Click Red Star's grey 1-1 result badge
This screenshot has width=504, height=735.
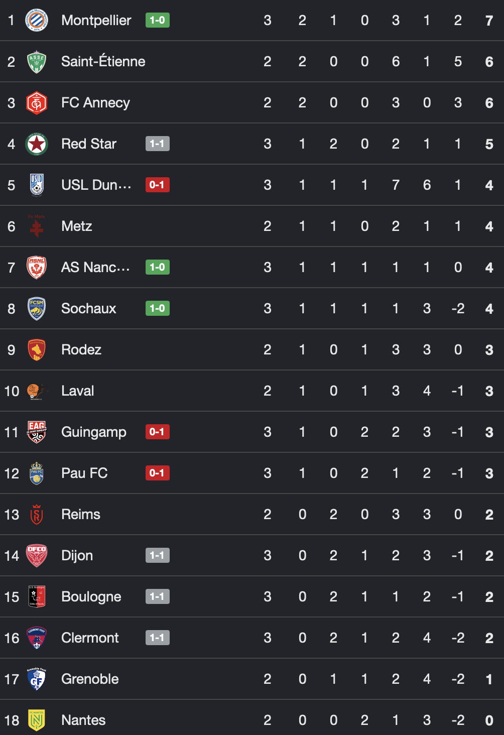click(x=158, y=144)
